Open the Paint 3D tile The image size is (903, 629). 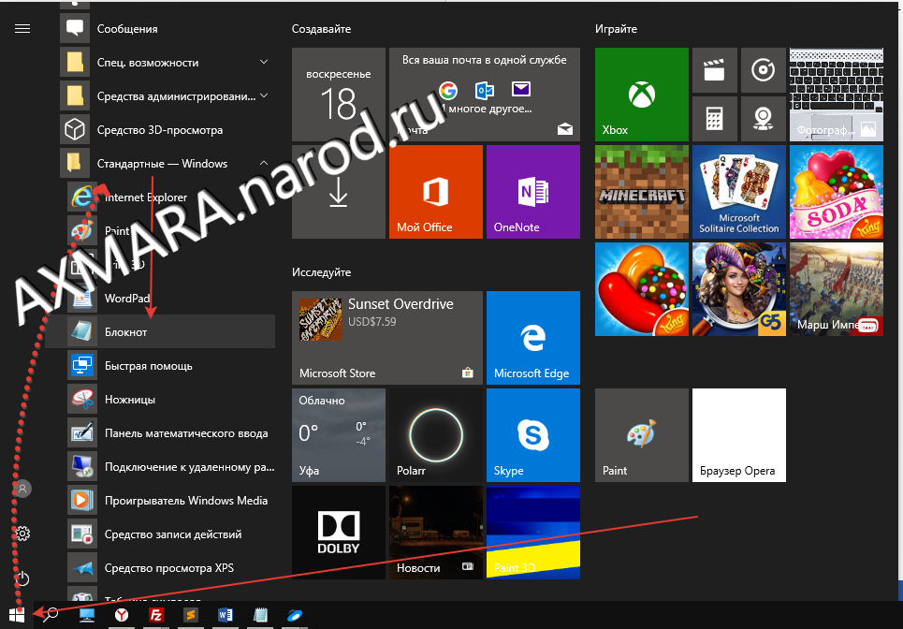coord(533,533)
